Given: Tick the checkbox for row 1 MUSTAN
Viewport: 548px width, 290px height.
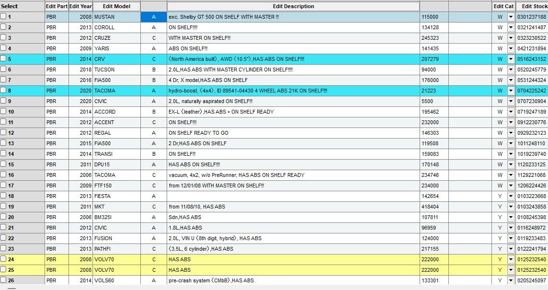Looking at the screenshot, I should tap(3, 16).
